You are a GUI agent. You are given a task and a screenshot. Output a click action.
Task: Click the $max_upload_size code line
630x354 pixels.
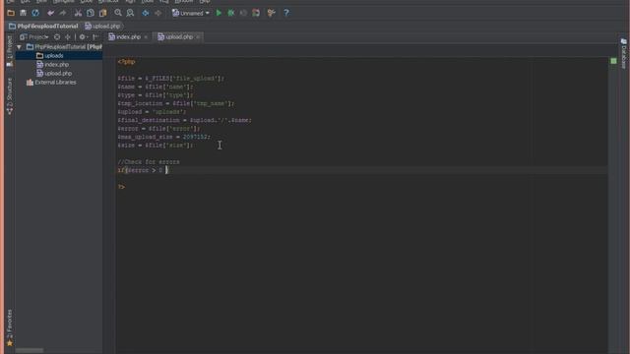pos(164,137)
